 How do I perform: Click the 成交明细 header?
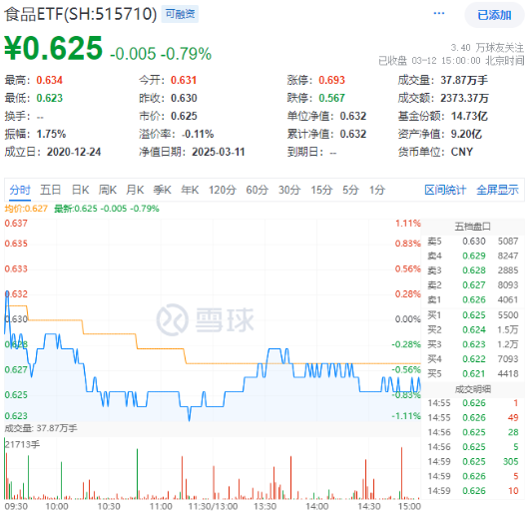[x=472, y=389]
